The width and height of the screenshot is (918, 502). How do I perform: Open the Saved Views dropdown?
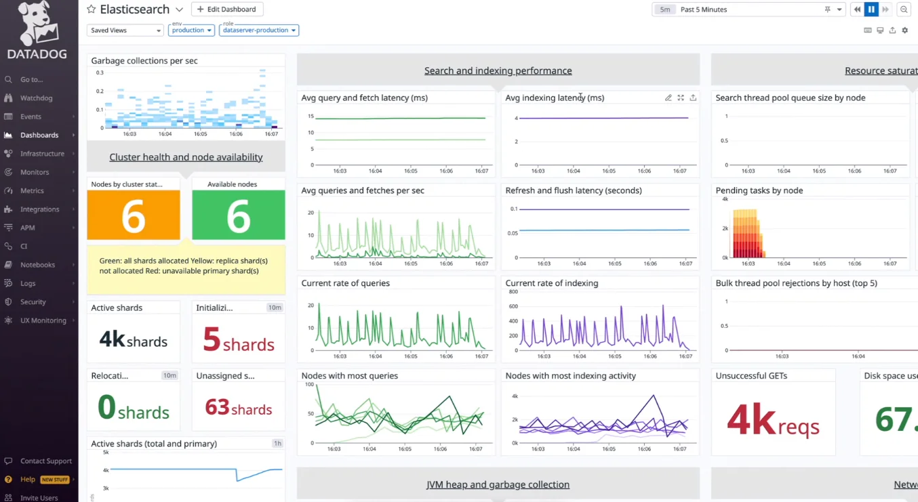click(x=125, y=30)
